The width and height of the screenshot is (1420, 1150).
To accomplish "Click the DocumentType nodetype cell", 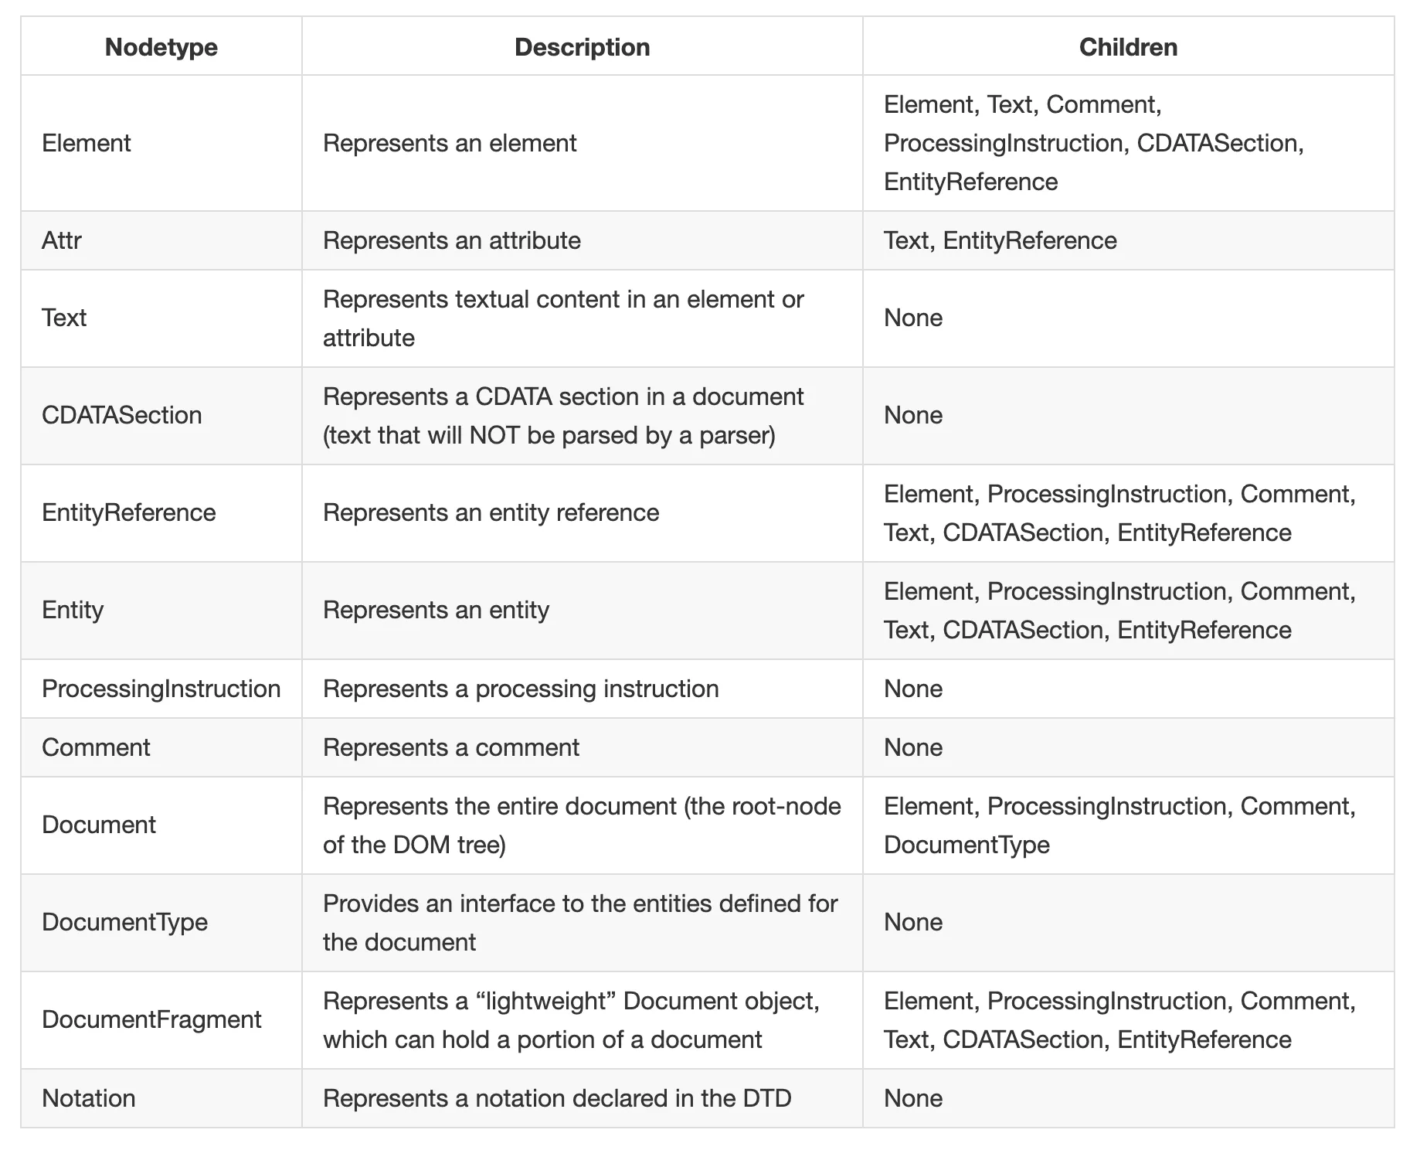I will 125,922.
